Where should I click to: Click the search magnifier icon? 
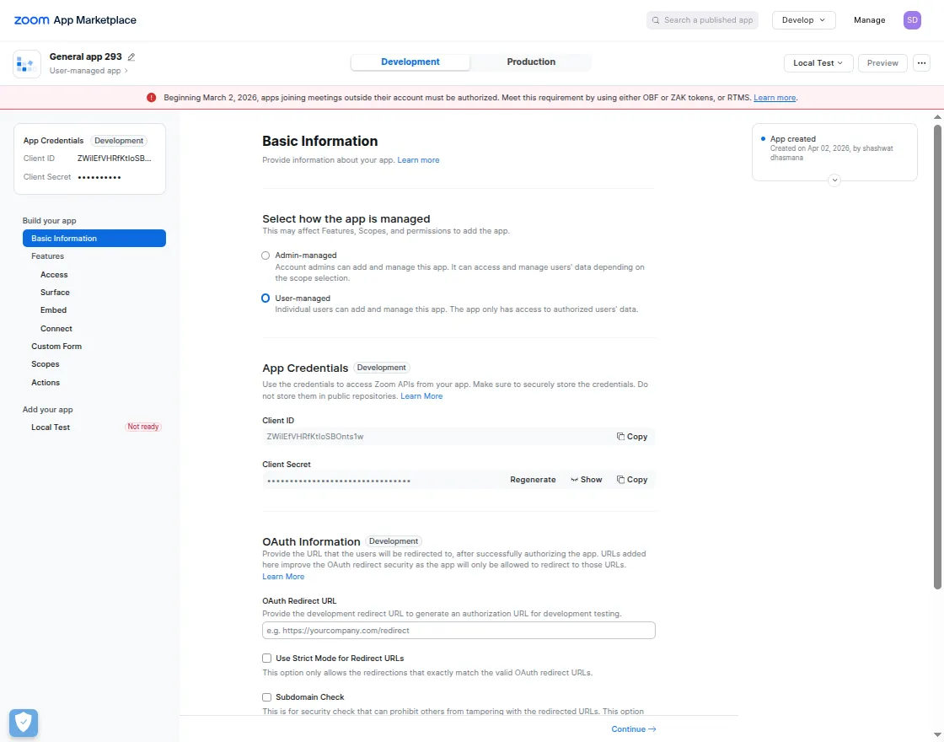[656, 20]
